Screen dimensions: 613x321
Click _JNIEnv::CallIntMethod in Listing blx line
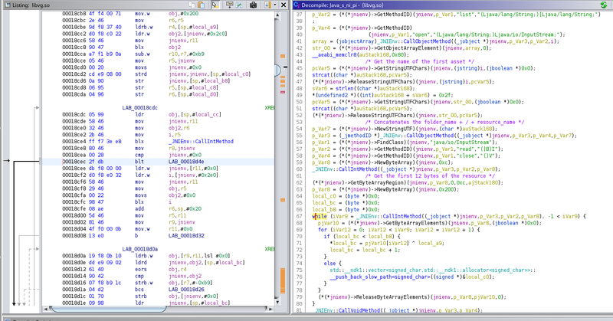tap(201, 142)
